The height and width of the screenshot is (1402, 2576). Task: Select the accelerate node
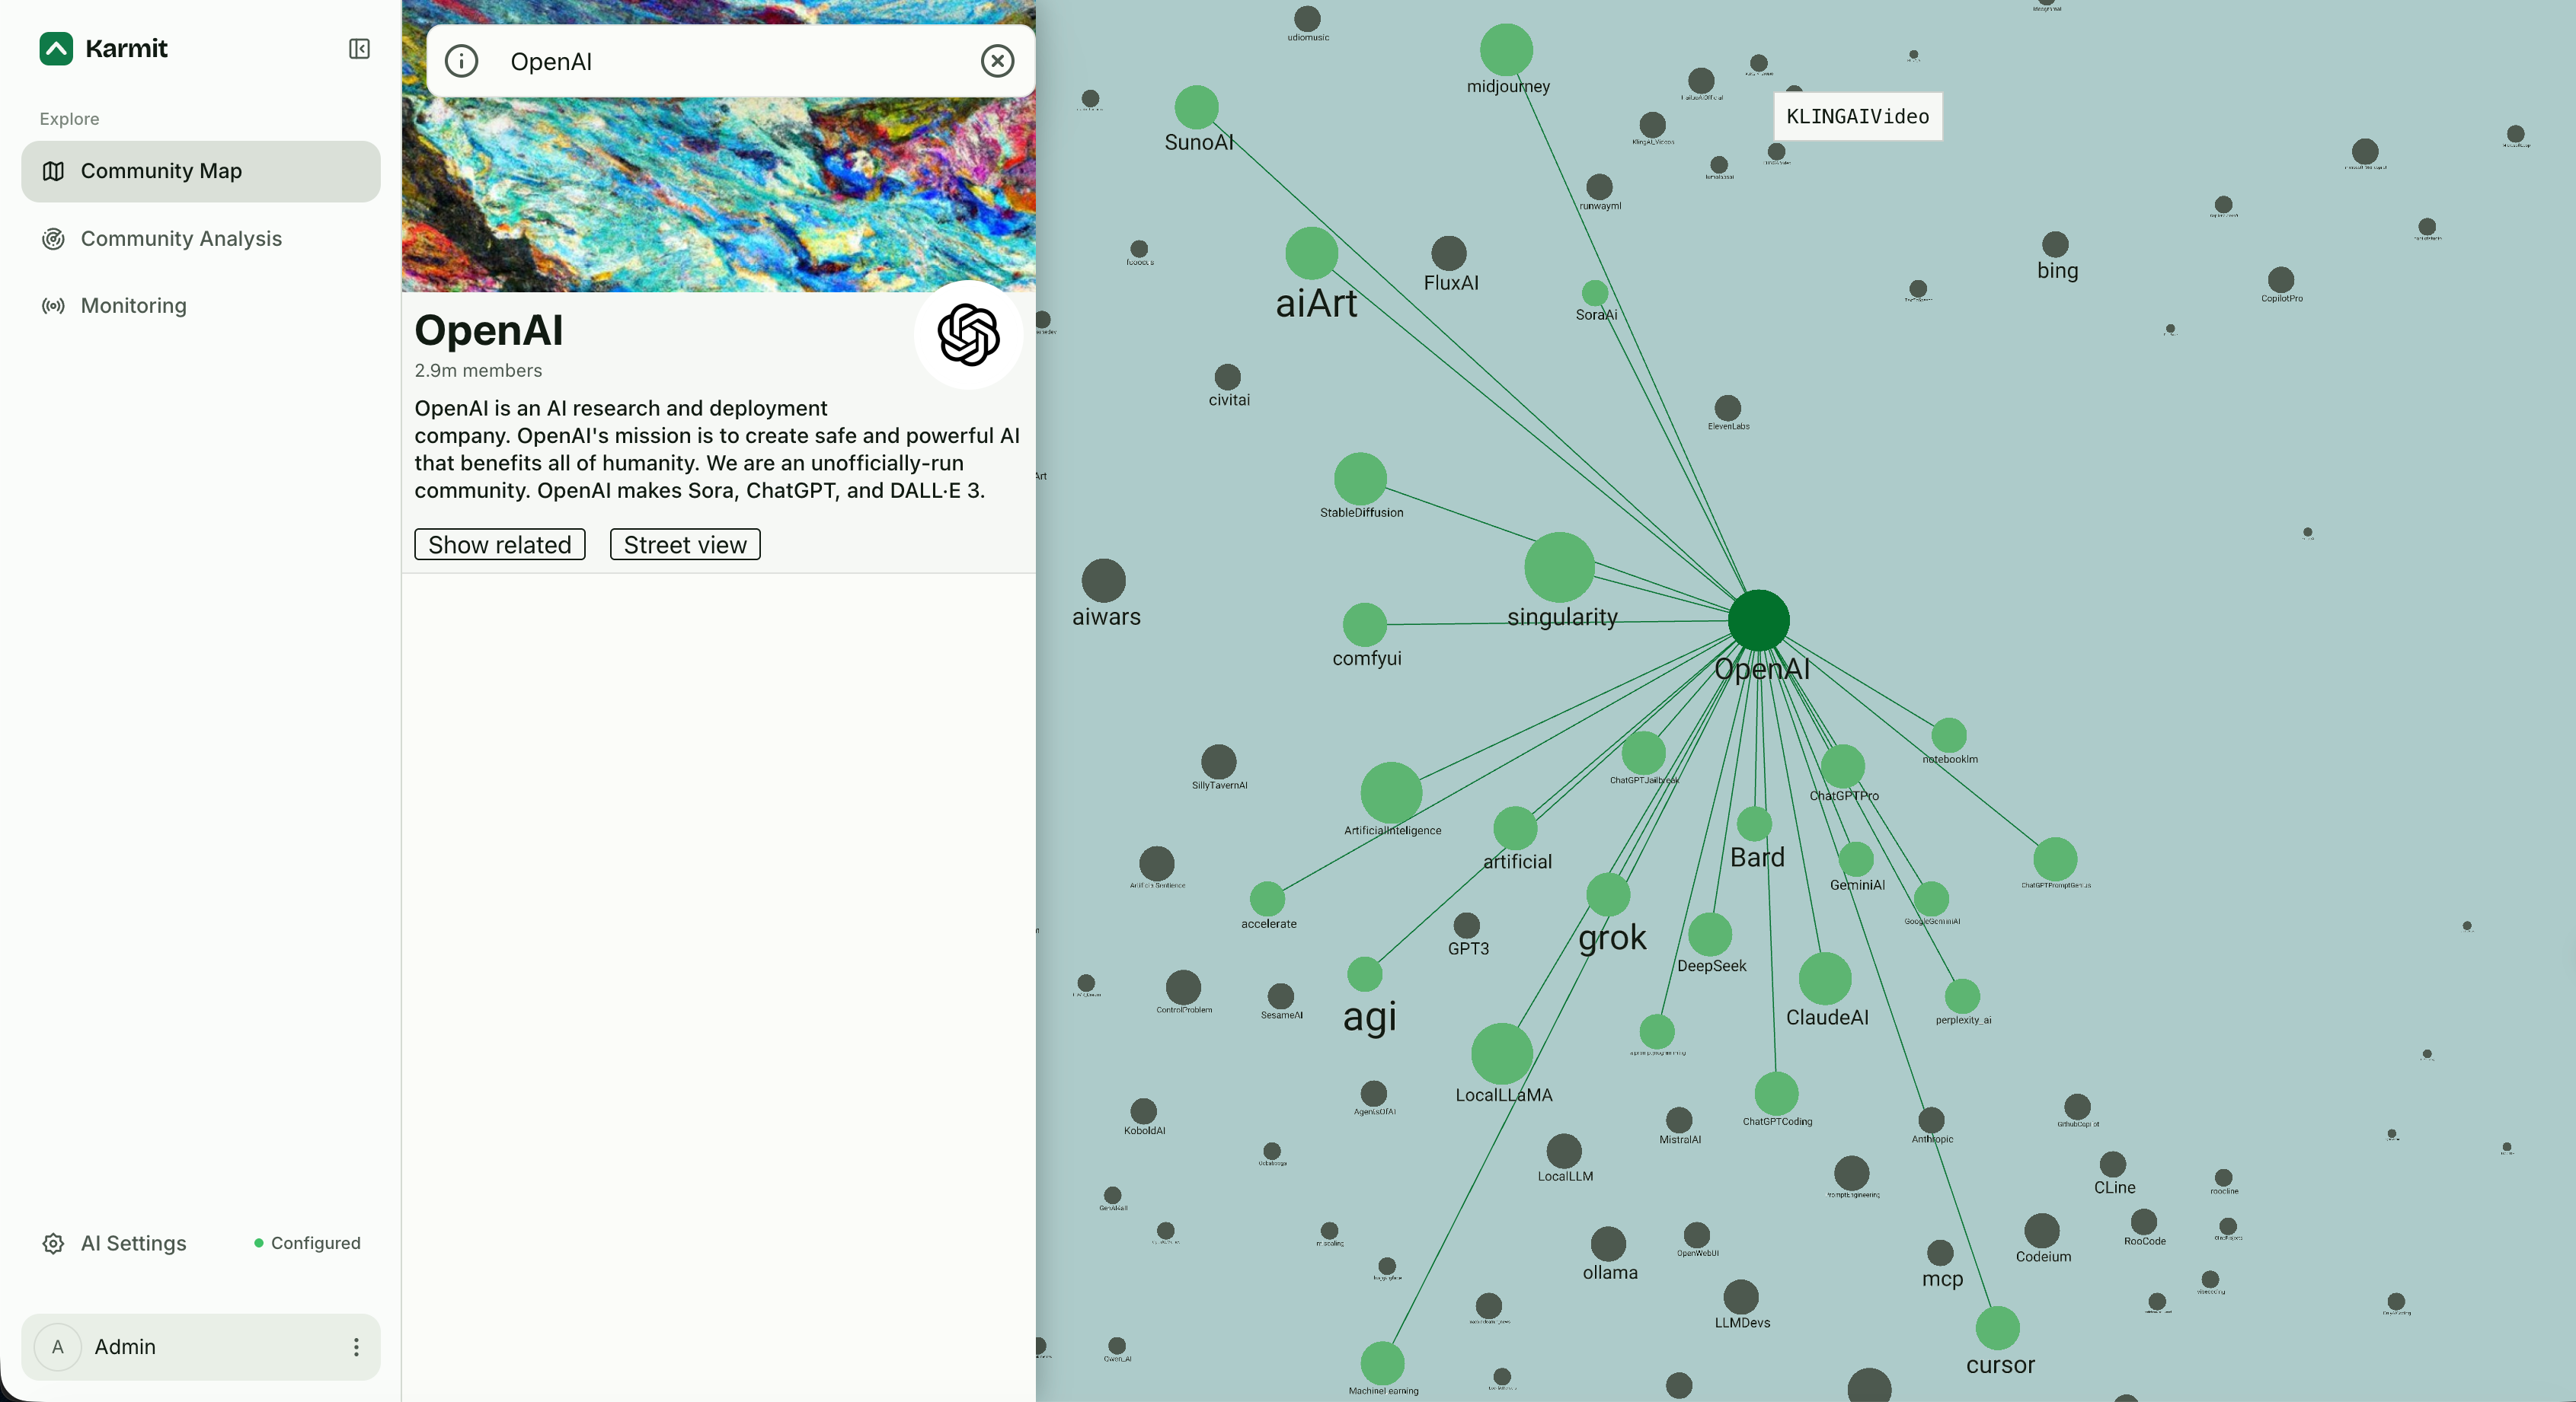[x=1267, y=898]
